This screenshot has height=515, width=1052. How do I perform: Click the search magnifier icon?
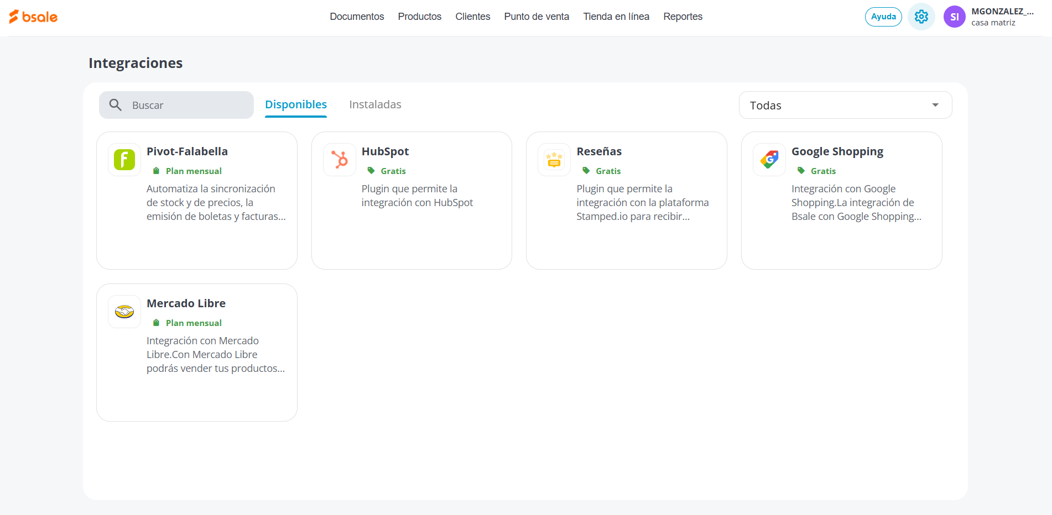click(115, 105)
